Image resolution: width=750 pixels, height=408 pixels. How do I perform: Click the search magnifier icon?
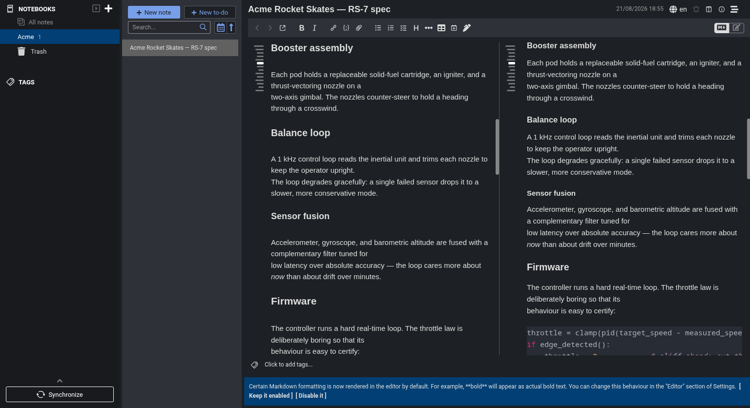coord(203,27)
